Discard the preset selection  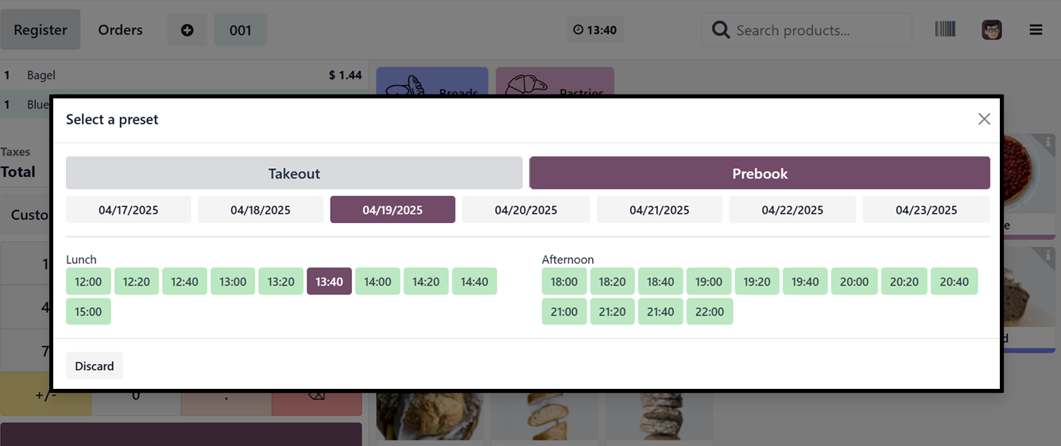click(x=95, y=366)
